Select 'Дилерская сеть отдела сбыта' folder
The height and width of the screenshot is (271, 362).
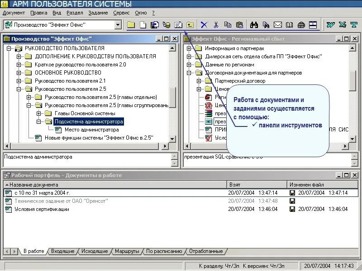263,56
